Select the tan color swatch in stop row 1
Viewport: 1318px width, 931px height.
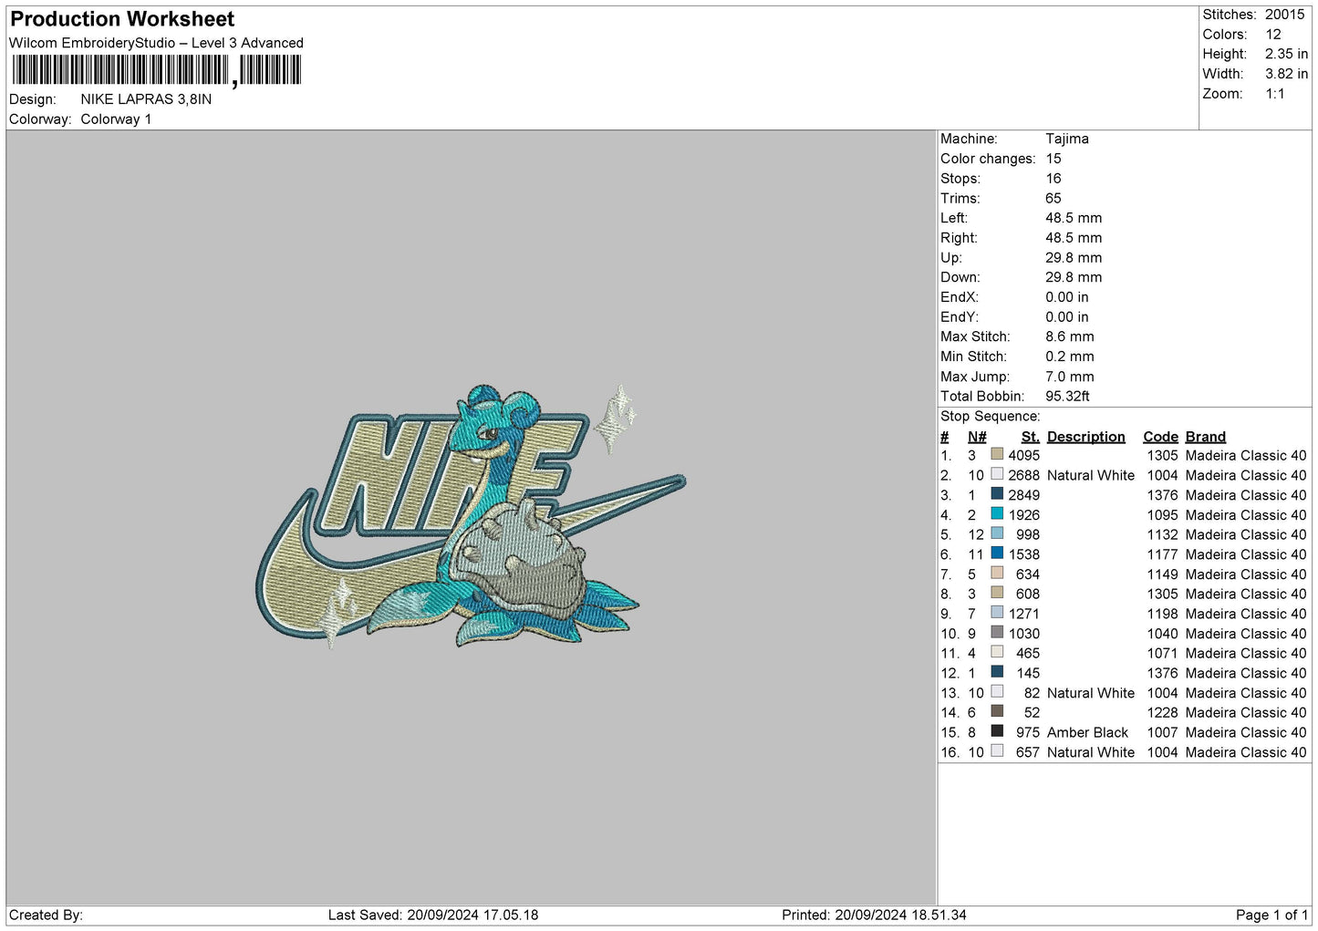(997, 455)
